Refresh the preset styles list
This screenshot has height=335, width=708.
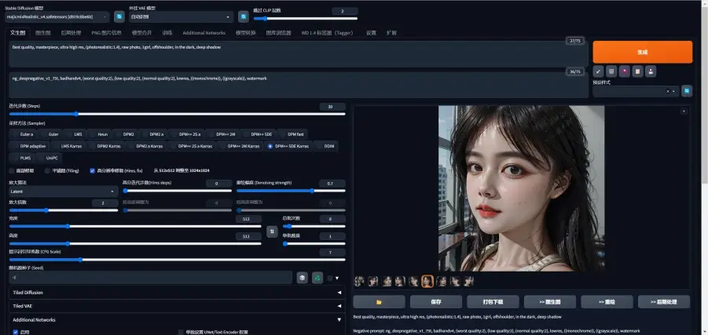pos(687,91)
